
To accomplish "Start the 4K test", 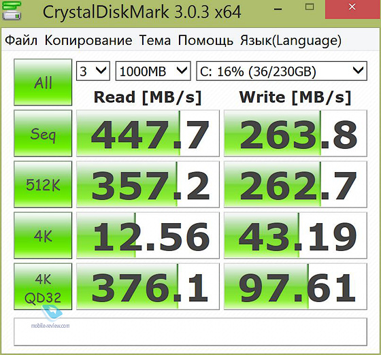I will point(43,235).
